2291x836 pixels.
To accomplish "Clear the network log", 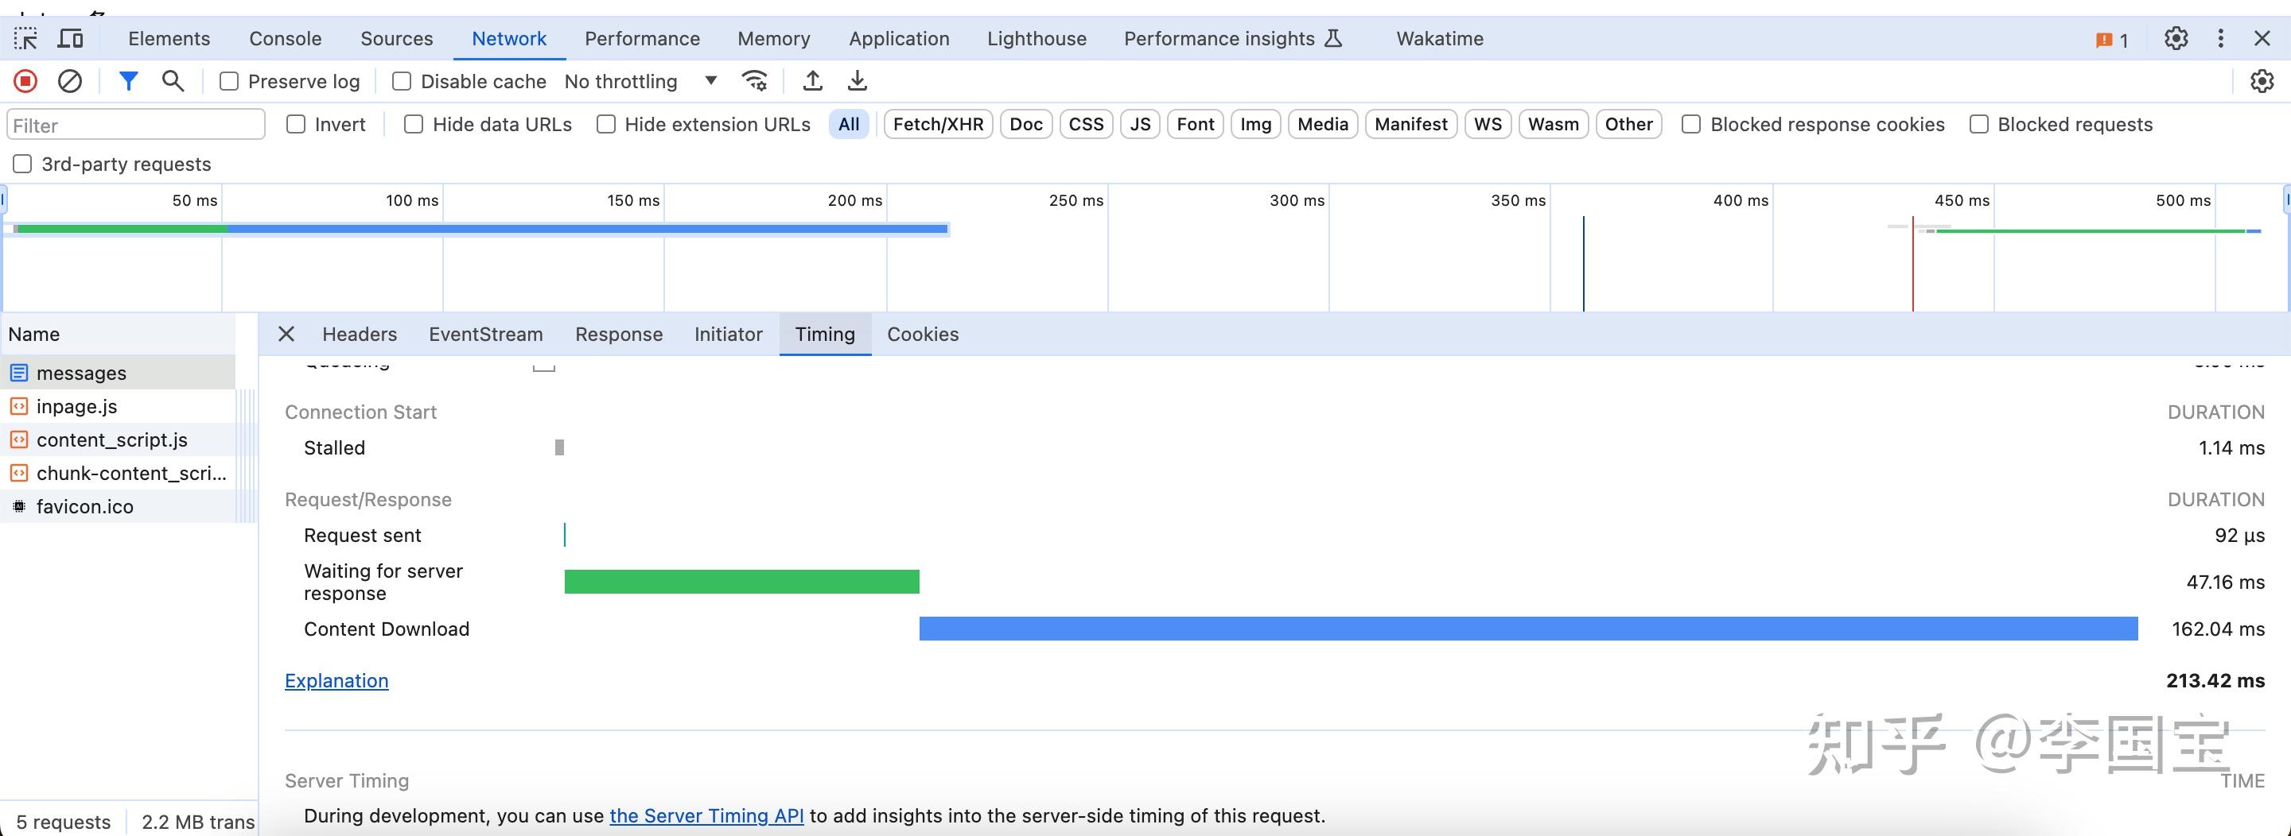I will pyautogui.click(x=69, y=82).
